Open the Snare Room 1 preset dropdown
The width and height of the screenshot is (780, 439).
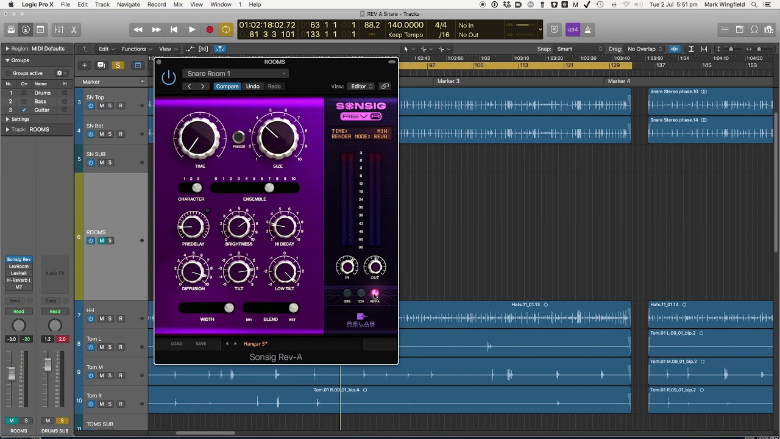click(235, 74)
